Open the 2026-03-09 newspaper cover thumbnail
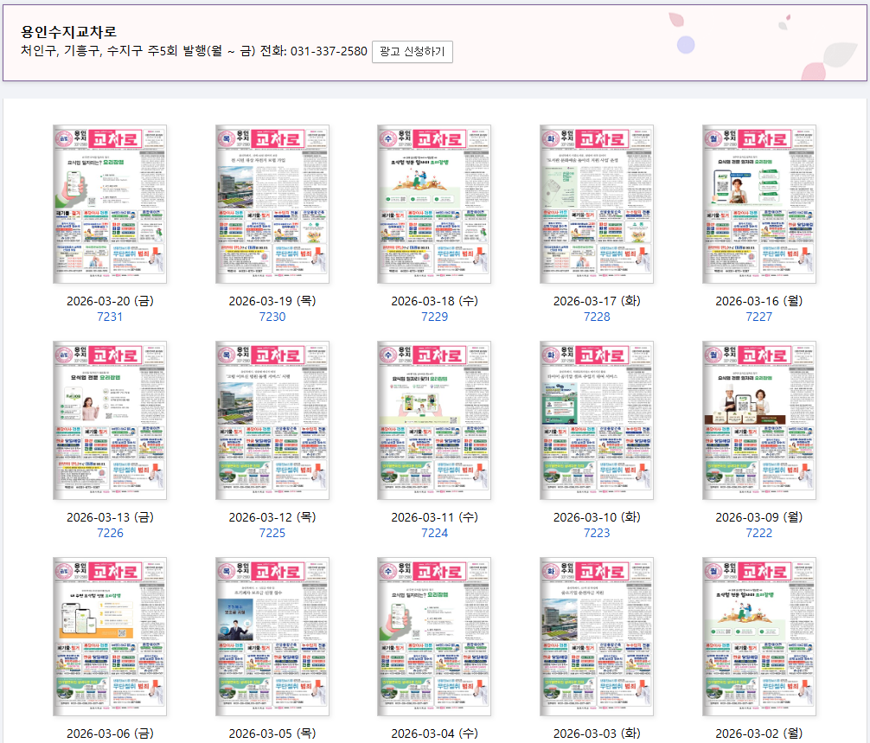This screenshot has height=743, width=870. pos(758,421)
